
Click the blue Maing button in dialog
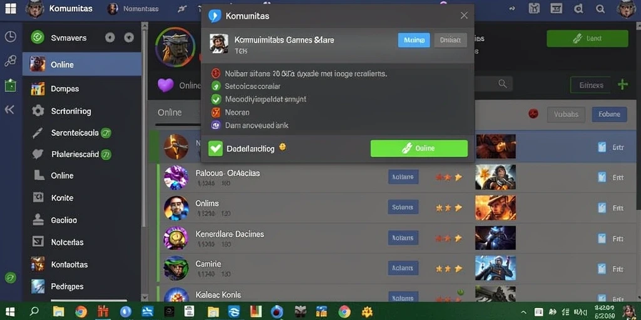click(x=414, y=40)
